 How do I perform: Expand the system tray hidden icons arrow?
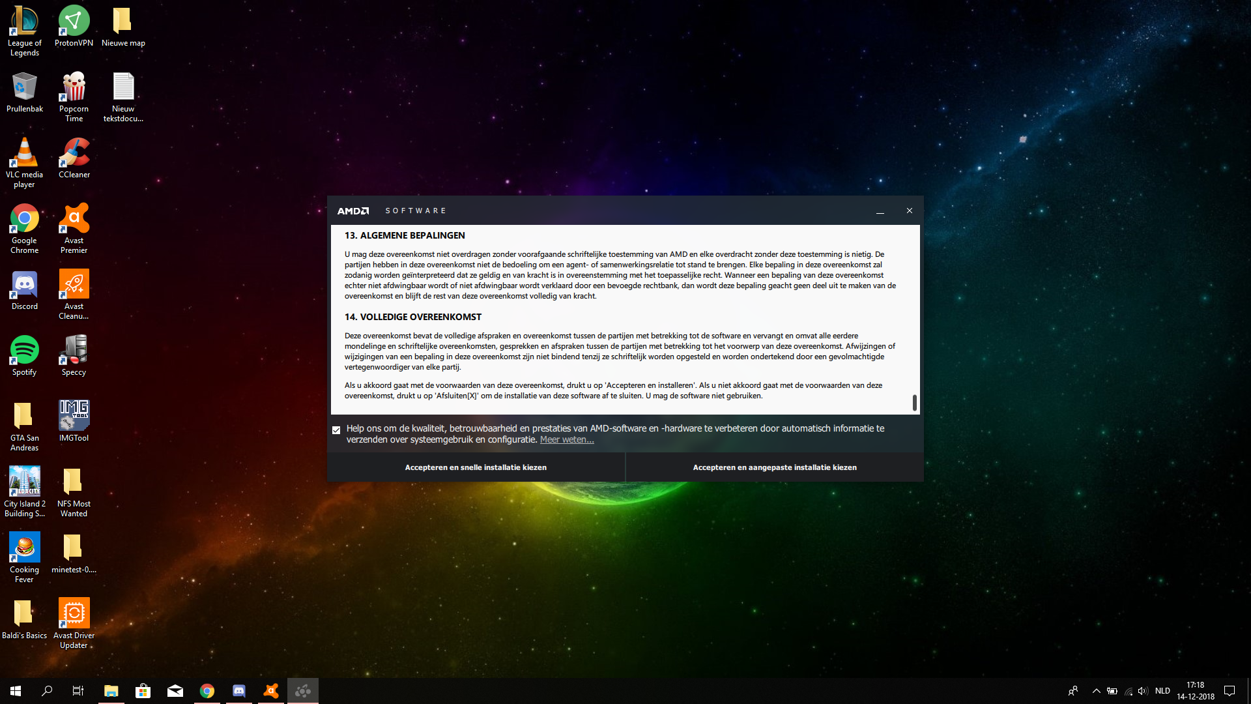coord(1096,691)
